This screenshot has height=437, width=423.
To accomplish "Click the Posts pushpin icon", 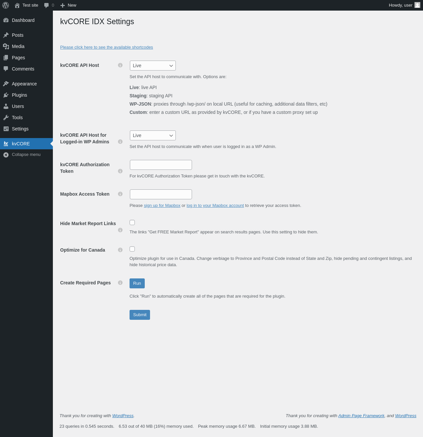I will (6, 35).
